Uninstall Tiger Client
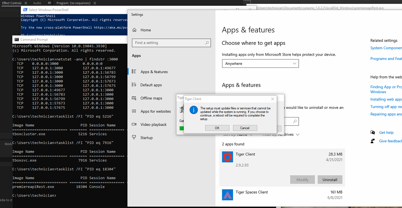The width and height of the screenshot is (402, 208). (x=330, y=180)
